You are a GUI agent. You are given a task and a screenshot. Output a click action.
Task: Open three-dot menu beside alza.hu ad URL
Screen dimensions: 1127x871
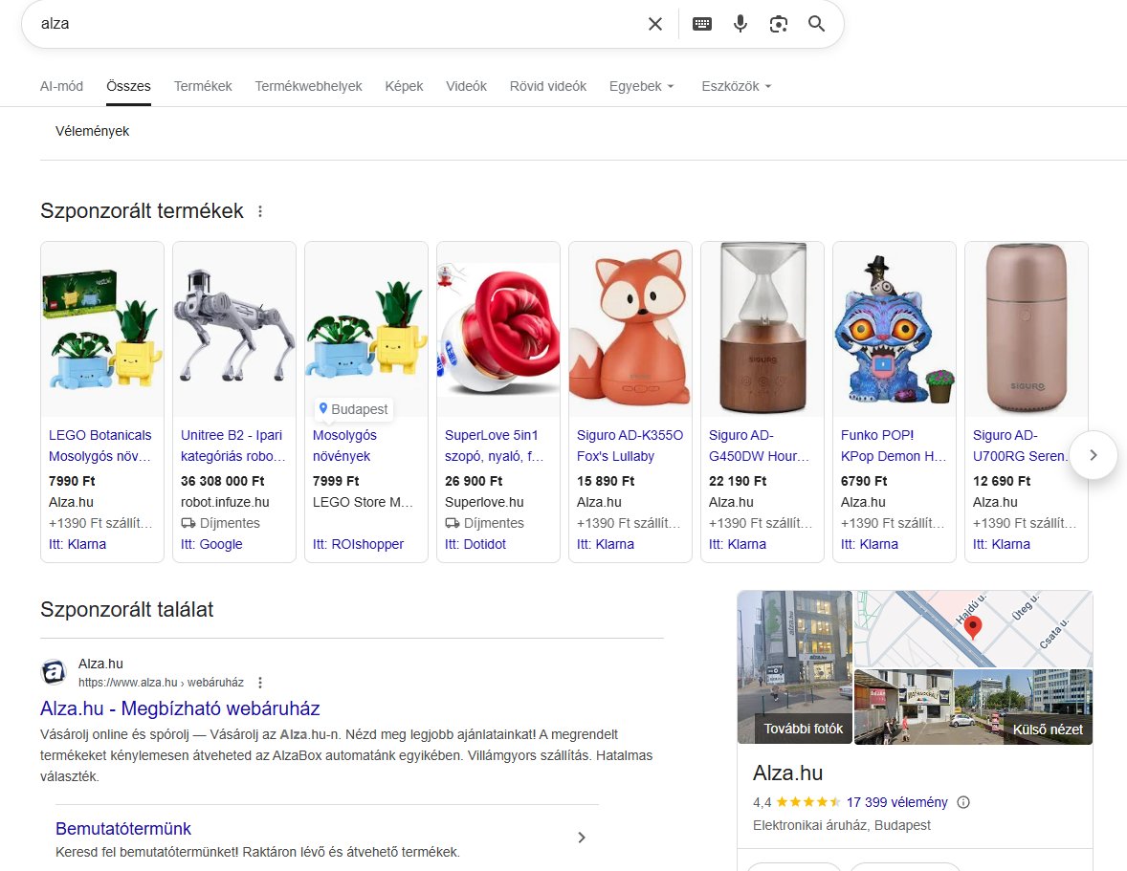pos(260,682)
